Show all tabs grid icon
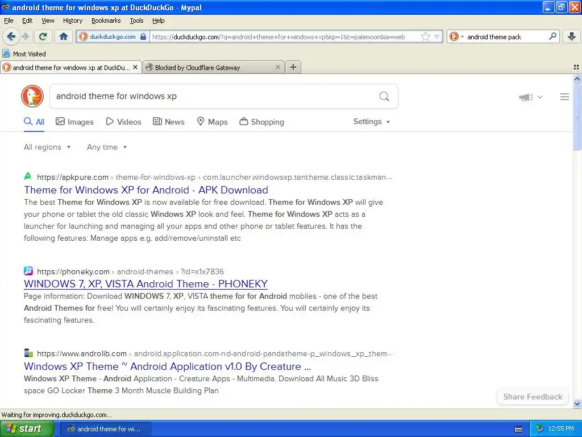The height and width of the screenshot is (437, 582). pos(576,67)
